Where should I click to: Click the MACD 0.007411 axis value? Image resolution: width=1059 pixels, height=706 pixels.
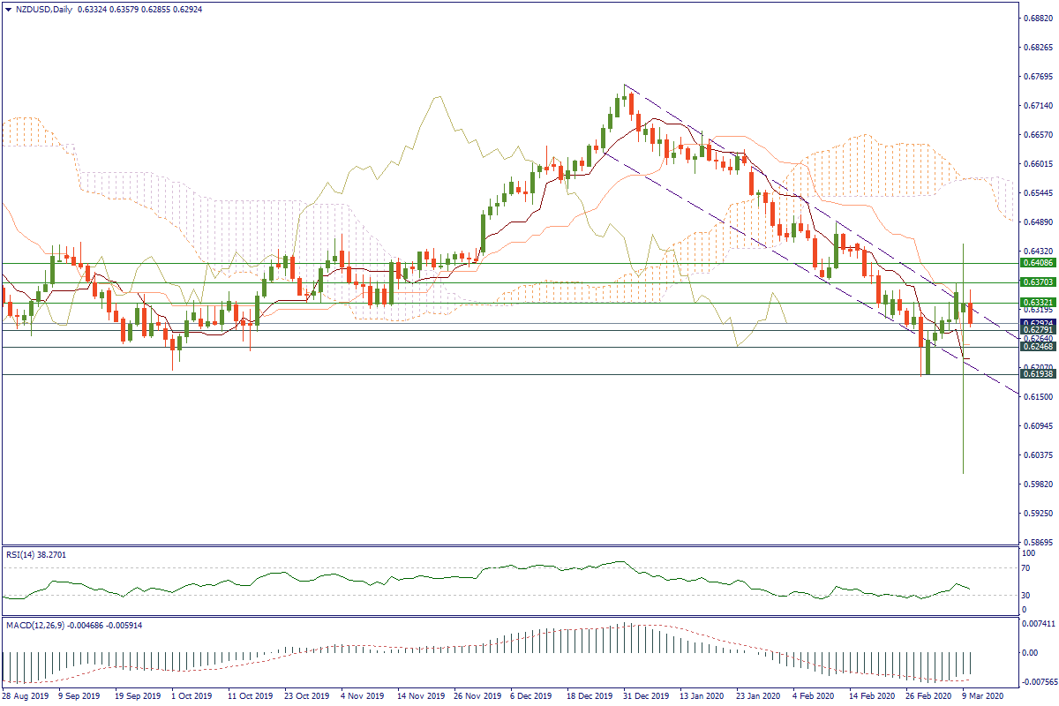tap(1035, 623)
